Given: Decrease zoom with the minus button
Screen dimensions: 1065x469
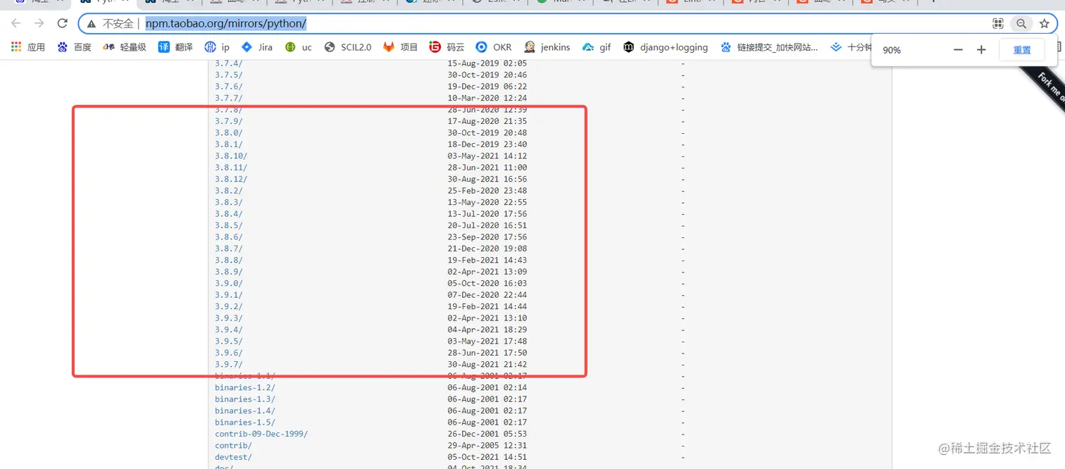Looking at the screenshot, I should pyautogui.click(x=958, y=50).
